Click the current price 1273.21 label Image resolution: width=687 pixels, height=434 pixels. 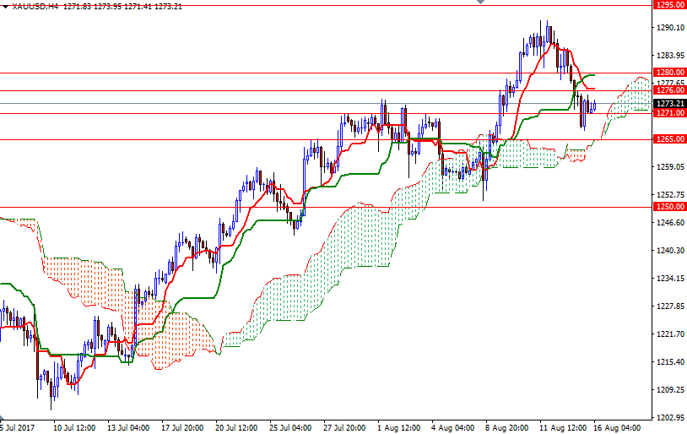(669, 104)
